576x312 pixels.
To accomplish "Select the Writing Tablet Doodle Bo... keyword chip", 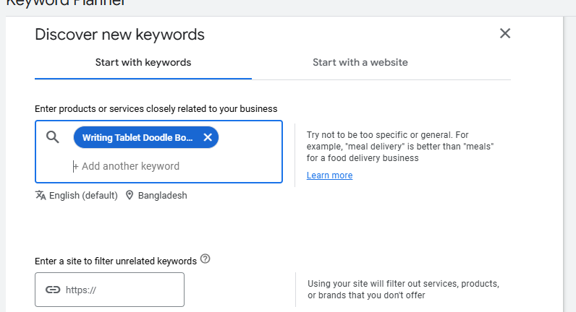I will point(137,137).
